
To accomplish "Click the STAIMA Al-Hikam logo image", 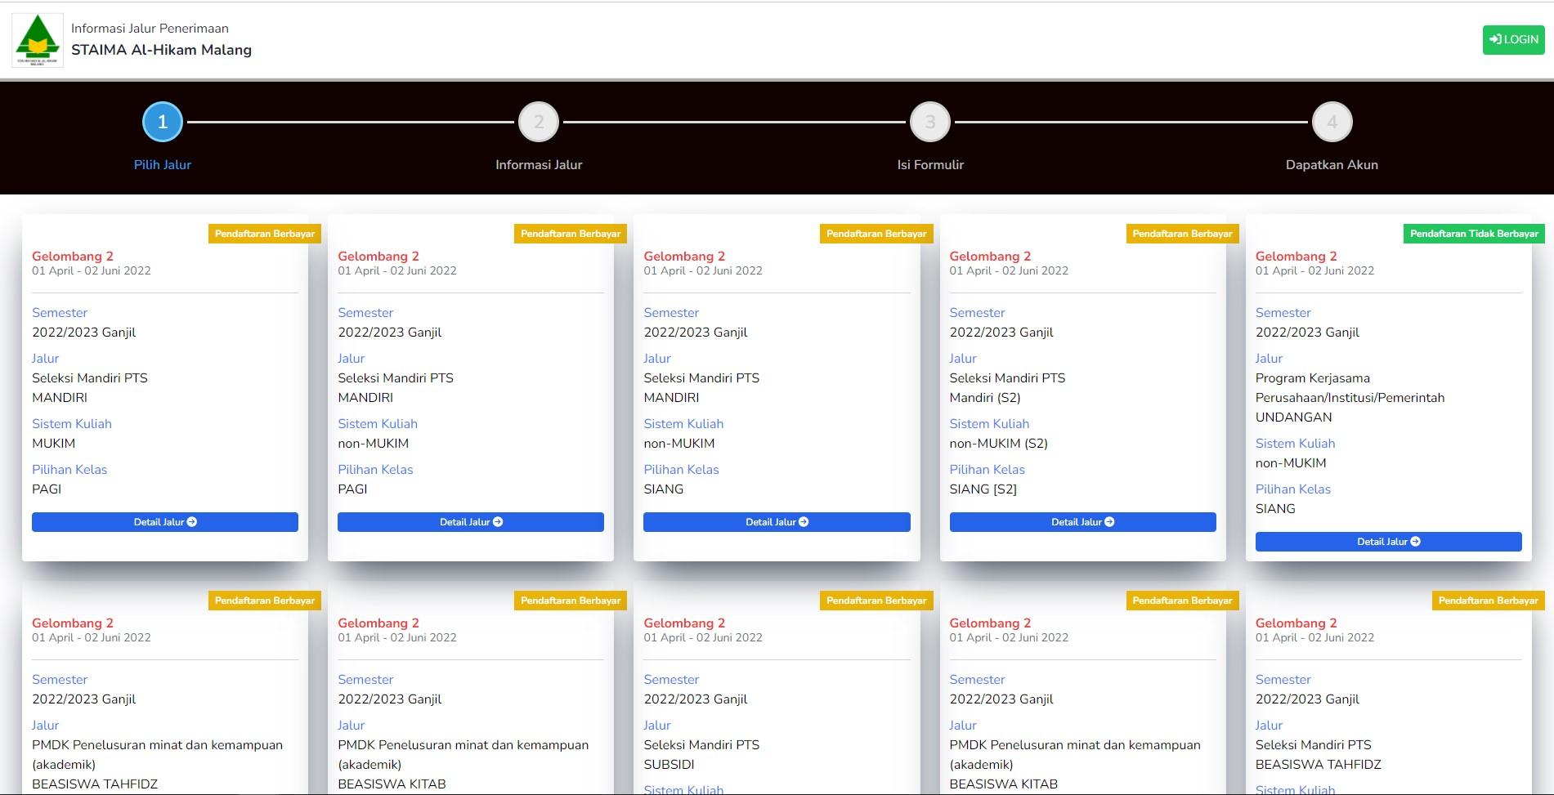I will point(38,40).
